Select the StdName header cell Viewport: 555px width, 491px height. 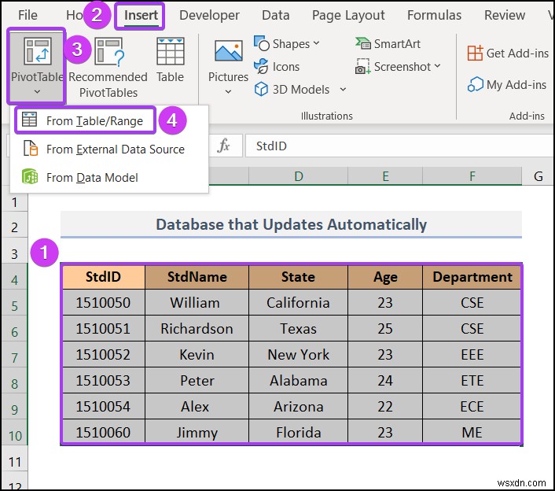point(197,277)
